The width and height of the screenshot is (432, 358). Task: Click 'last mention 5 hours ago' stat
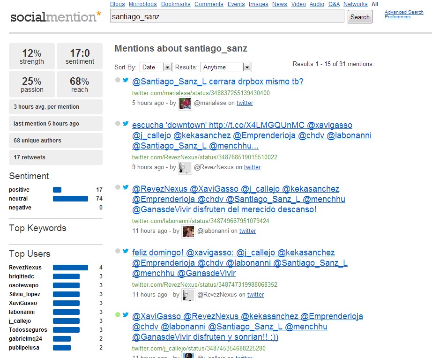coord(56,124)
